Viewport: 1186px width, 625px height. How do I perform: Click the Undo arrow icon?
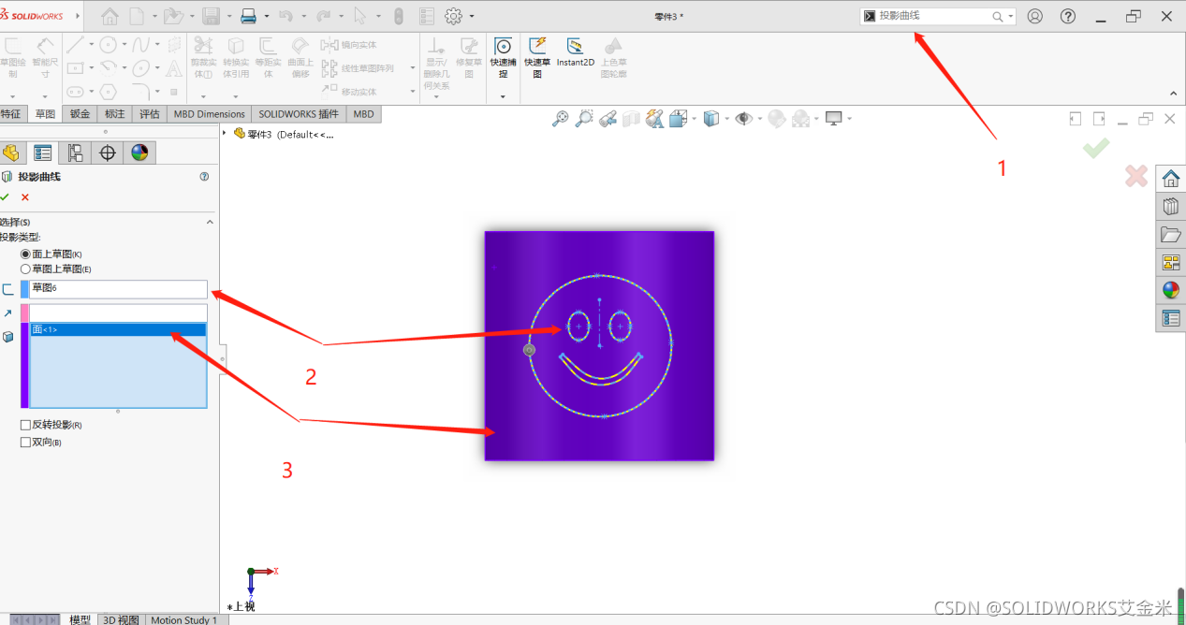coord(286,16)
